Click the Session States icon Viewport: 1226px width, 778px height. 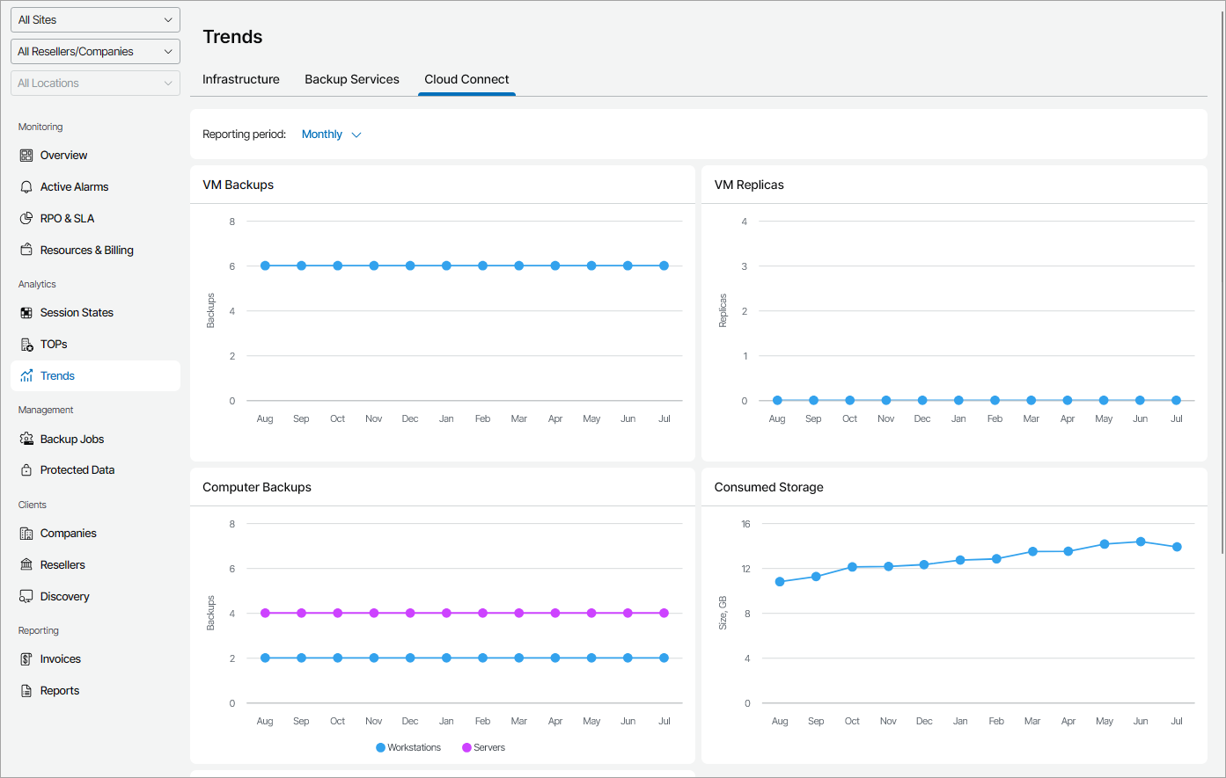coord(26,313)
